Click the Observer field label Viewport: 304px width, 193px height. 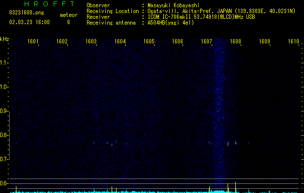98,5
